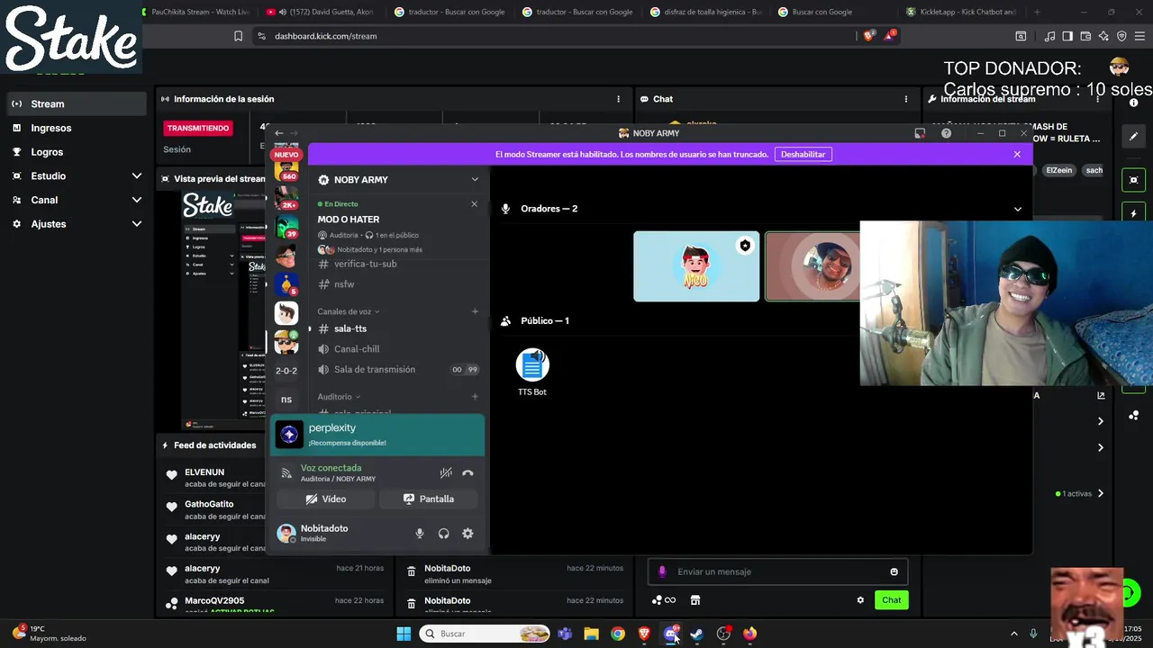Click the green-outlined focus icon on right rail
This screenshot has width=1153, height=648.
click(x=1134, y=179)
